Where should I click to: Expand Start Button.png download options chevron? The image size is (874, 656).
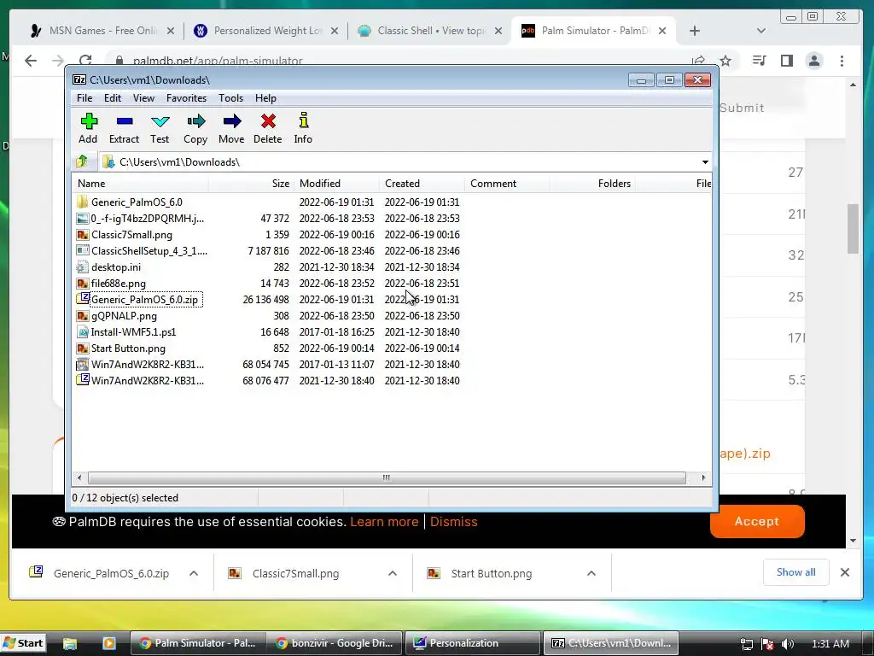coord(591,573)
